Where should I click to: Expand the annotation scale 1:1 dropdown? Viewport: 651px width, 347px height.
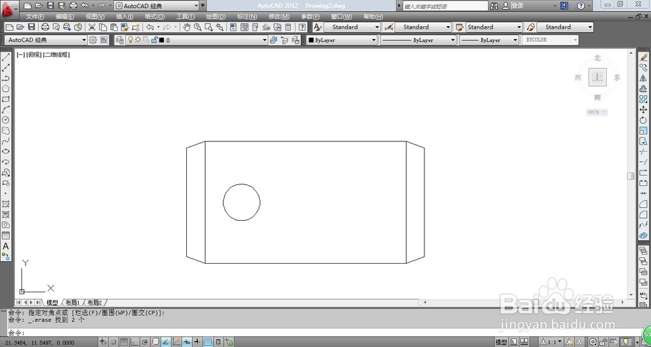(x=552, y=342)
